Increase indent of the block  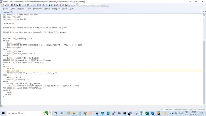click(40, 5)
